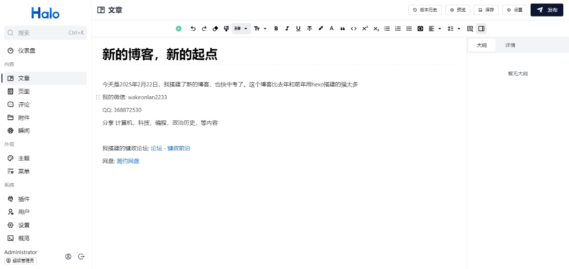Expand the font size dropdown
Image resolution: width=569 pixels, height=269 pixels.
pyautogui.click(x=260, y=28)
